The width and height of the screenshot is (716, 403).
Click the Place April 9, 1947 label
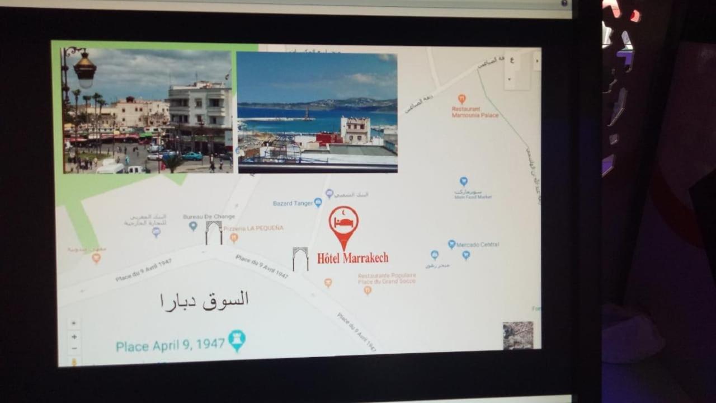pos(170,345)
